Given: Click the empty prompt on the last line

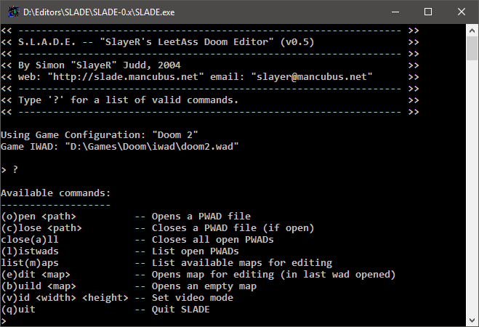Looking at the screenshot, I should (x=4, y=320).
